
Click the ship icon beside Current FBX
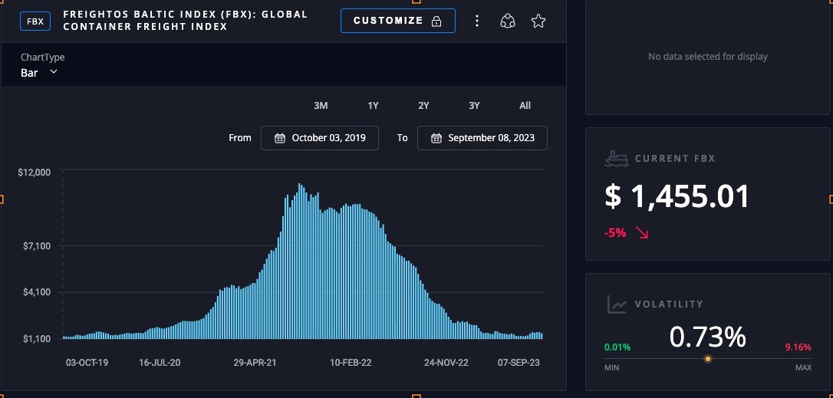[x=616, y=159]
